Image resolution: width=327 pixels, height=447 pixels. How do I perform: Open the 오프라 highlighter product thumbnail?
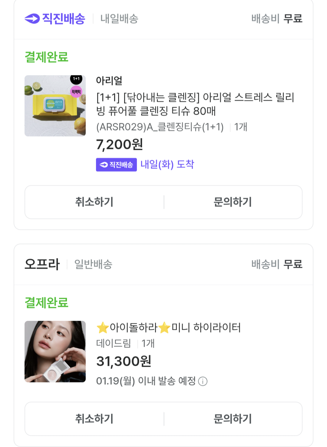click(55, 351)
